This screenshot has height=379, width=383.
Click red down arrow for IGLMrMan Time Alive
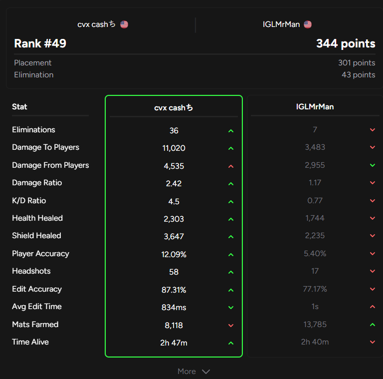pos(373,342)
